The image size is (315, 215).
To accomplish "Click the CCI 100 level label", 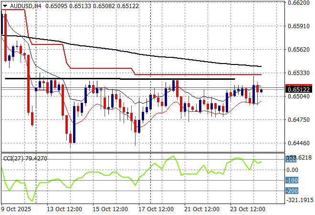I will [x=291, y=160].
